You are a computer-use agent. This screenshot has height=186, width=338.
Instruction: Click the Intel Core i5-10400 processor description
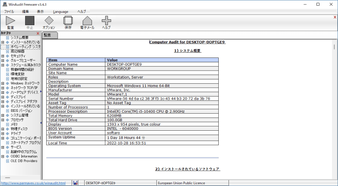[x=146, y=111]
